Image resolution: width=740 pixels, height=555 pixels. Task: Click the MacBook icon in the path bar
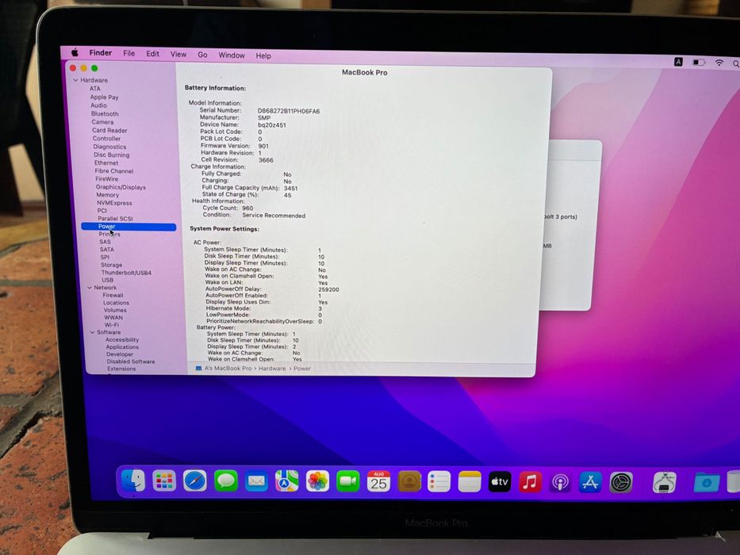coord(199,368)
